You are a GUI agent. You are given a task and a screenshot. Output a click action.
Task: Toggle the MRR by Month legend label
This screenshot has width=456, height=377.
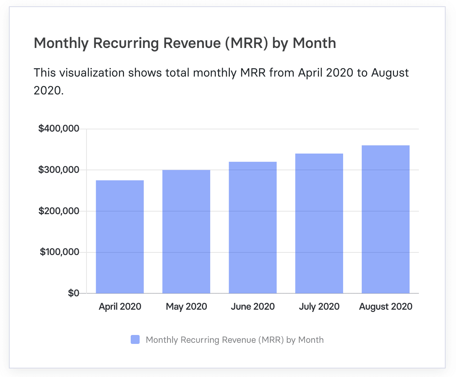pos(235,340)
